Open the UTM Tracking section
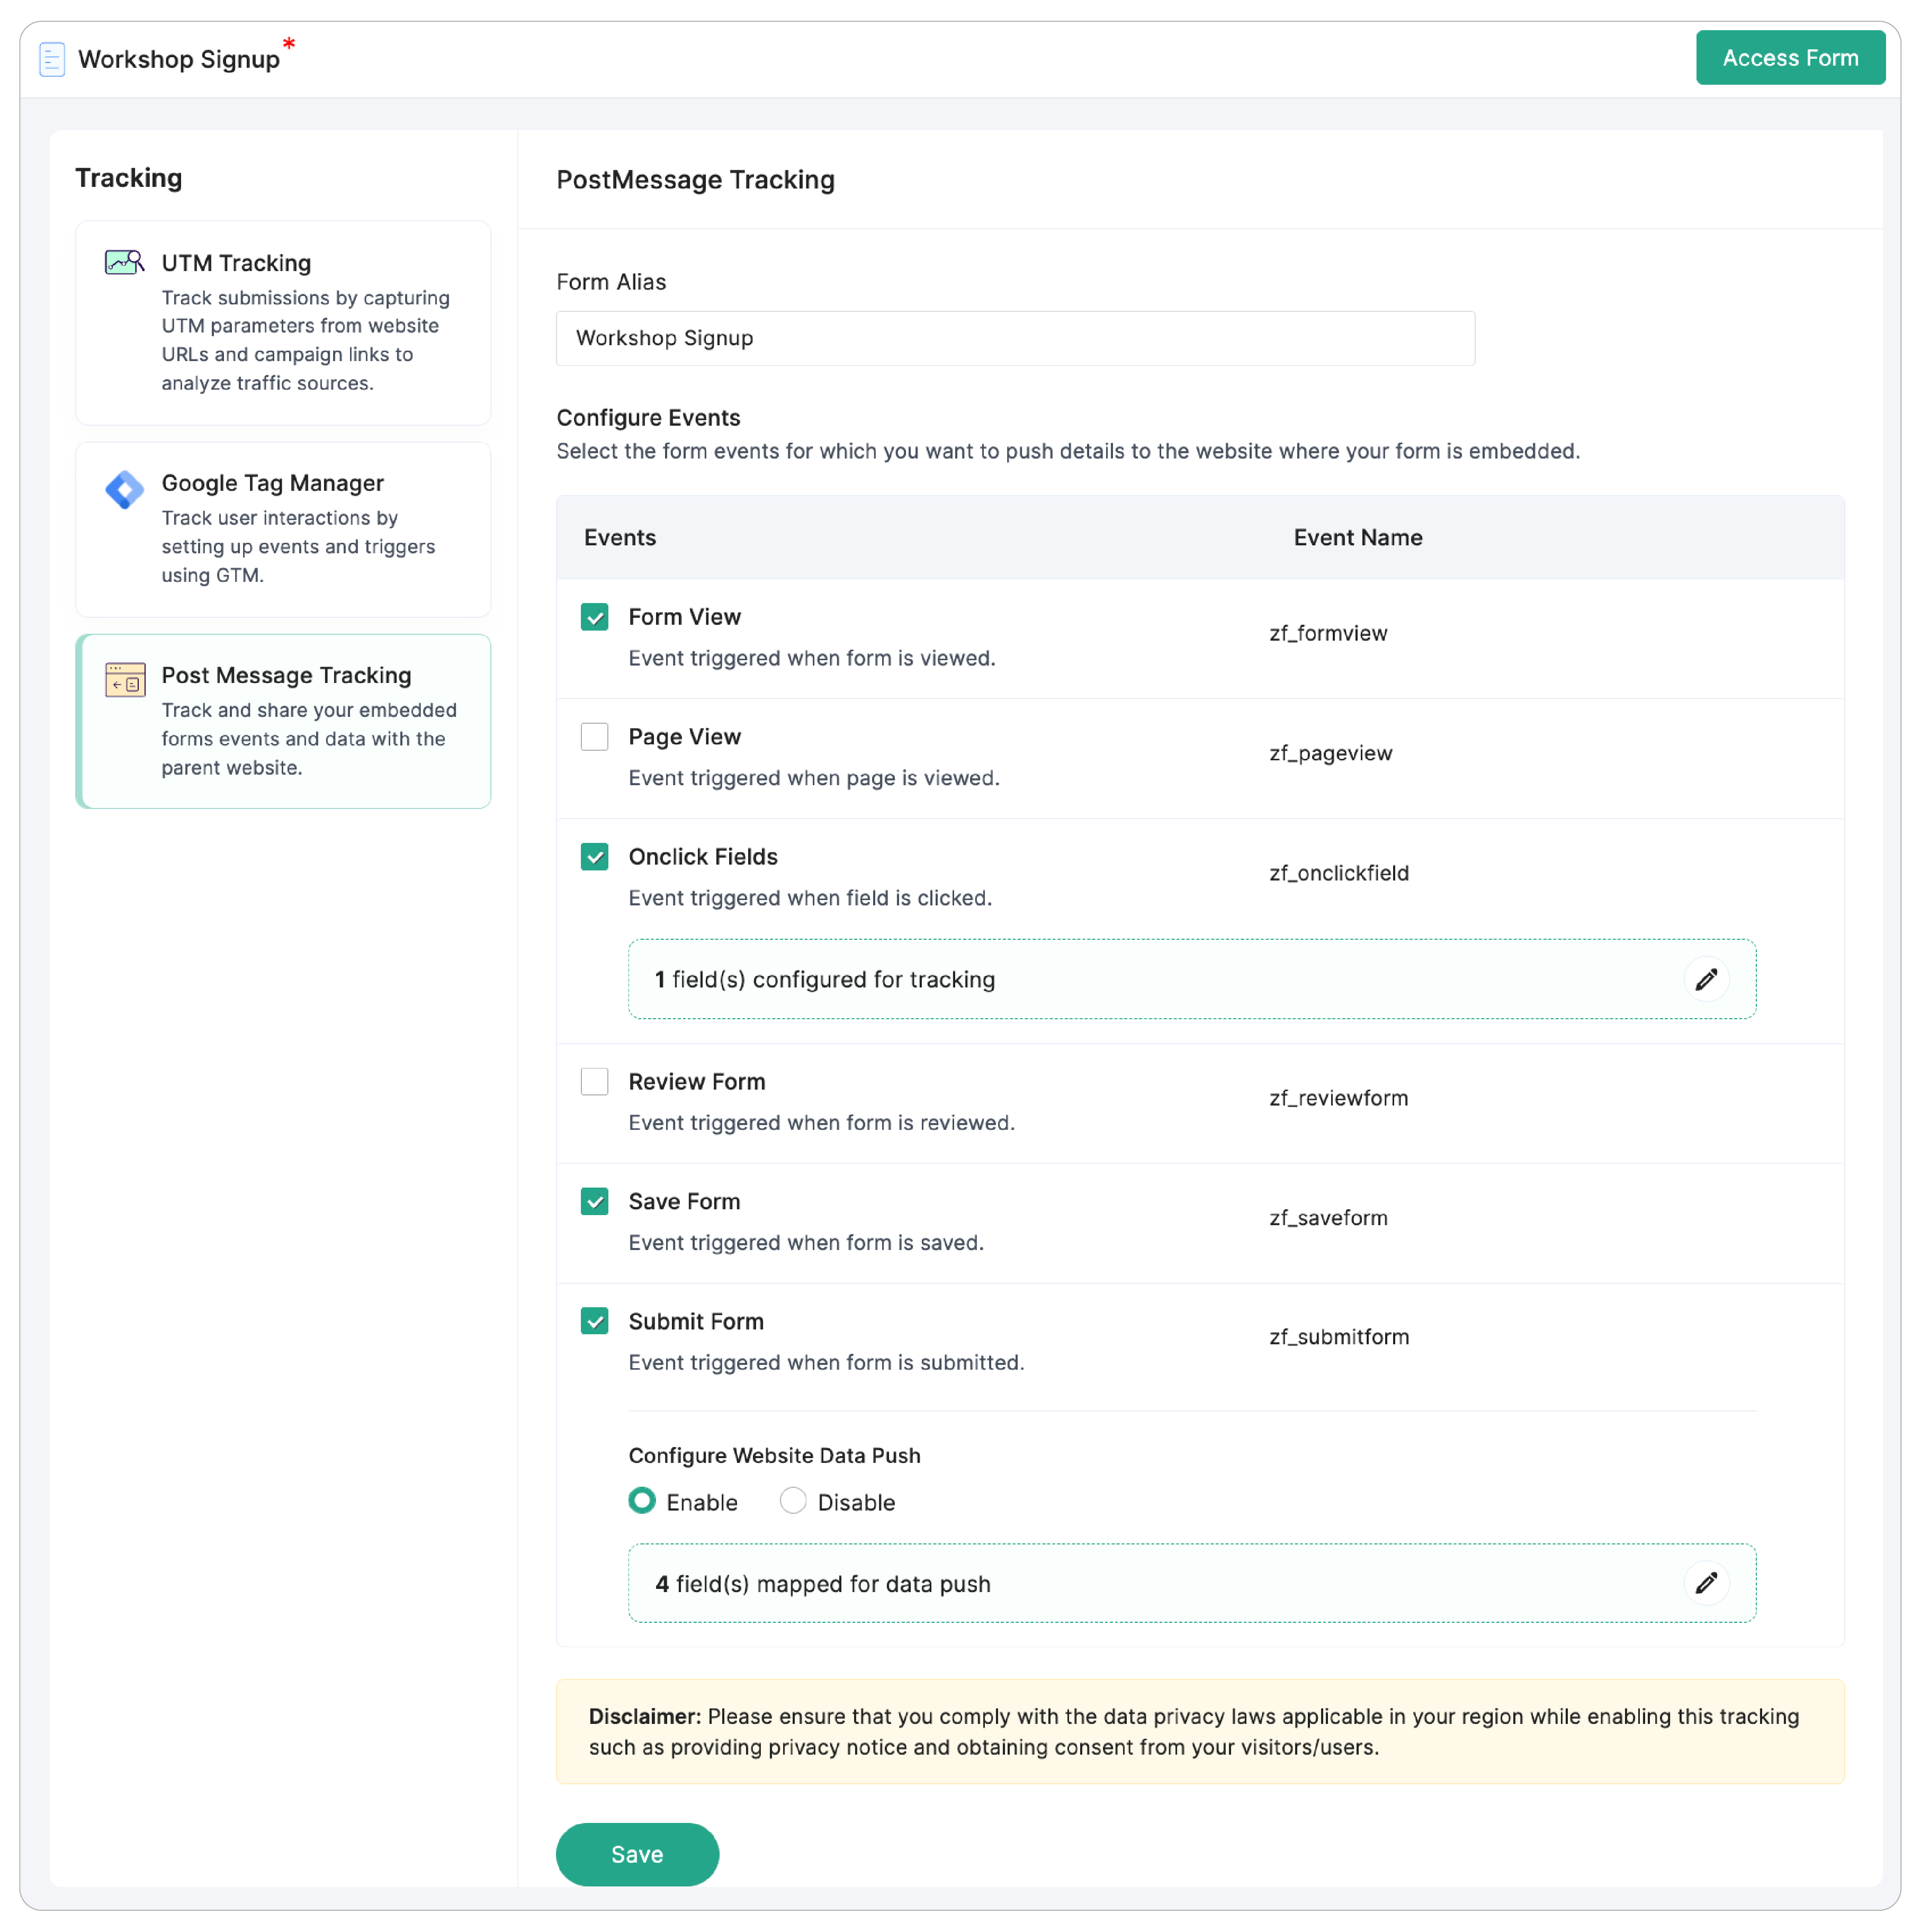The image size is (1921, 1932). click(x=283, y=323)
